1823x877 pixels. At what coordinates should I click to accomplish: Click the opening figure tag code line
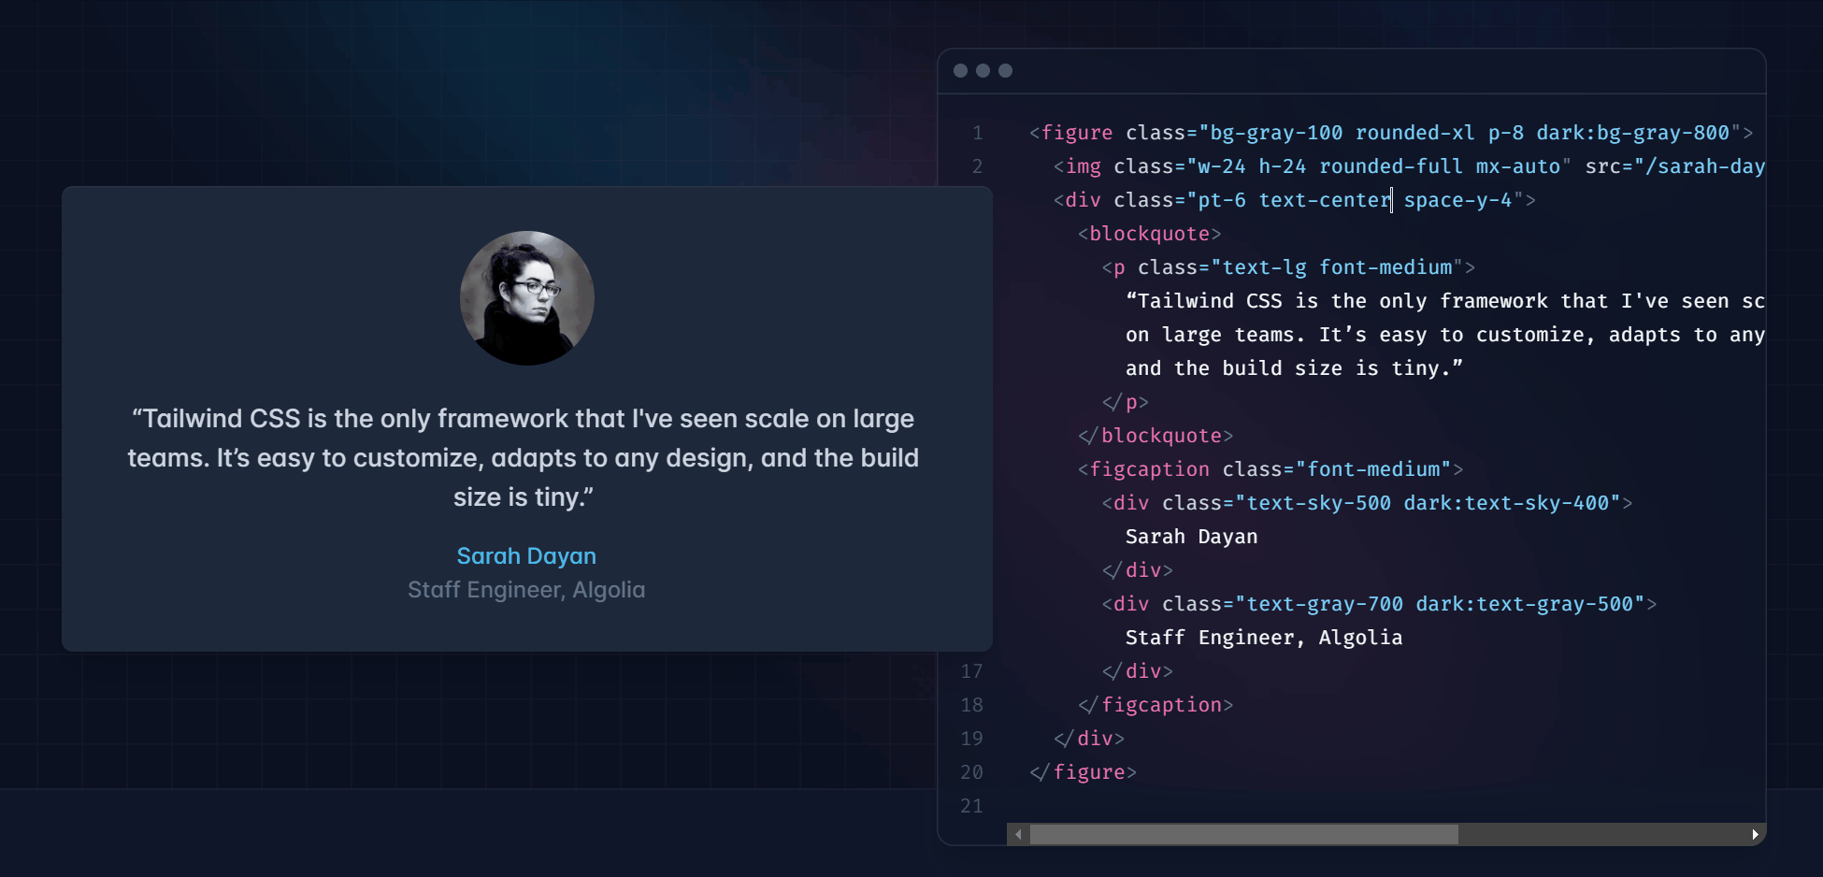(x=1391, y=133)
